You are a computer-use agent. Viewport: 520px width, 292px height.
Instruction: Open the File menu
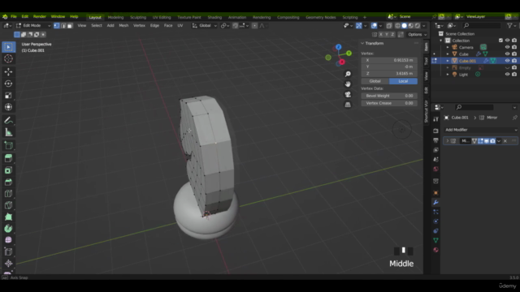(x=14, y=16)
